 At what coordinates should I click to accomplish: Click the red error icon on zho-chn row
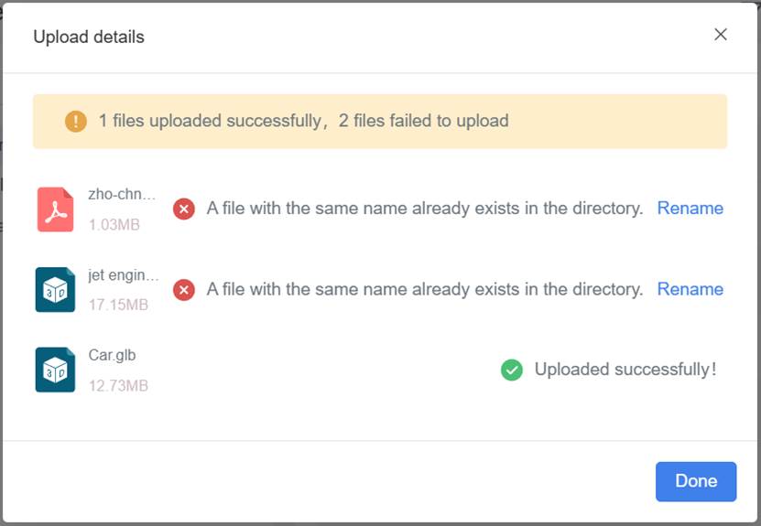tap(184, 209)
